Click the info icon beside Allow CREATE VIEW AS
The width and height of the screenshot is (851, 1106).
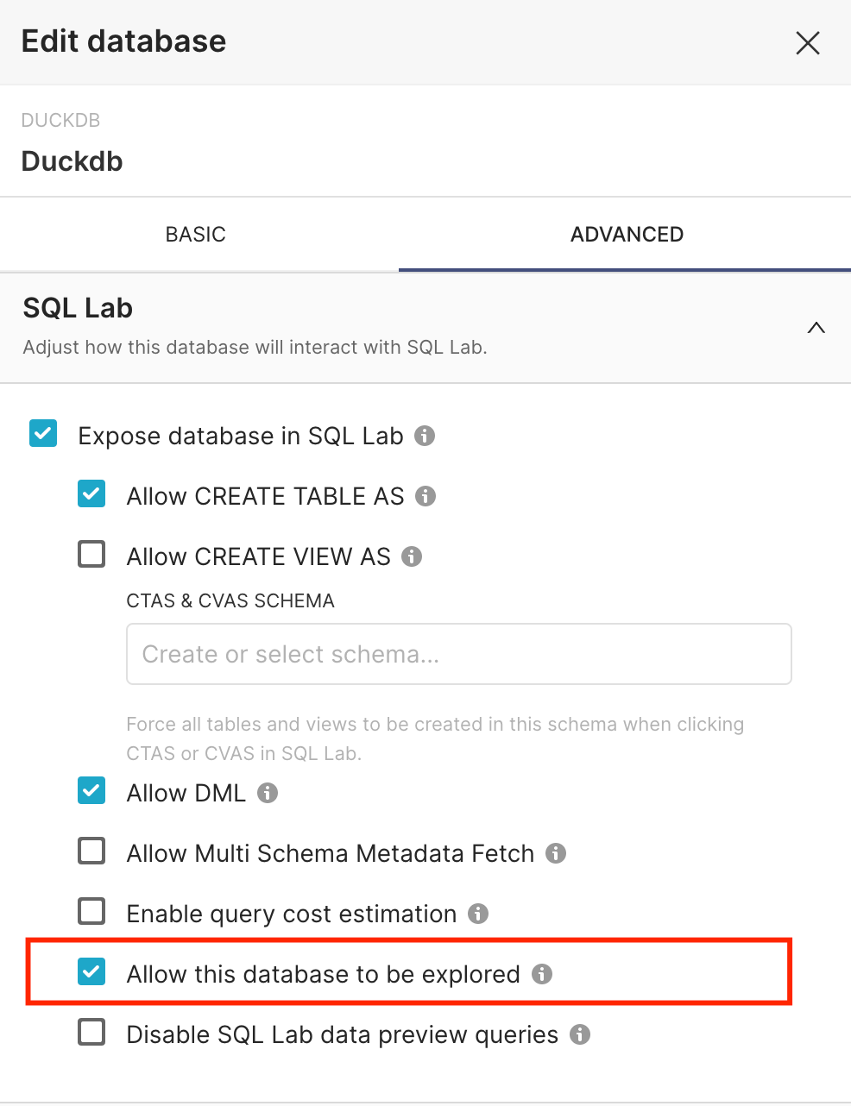click(x=413, y=556)
